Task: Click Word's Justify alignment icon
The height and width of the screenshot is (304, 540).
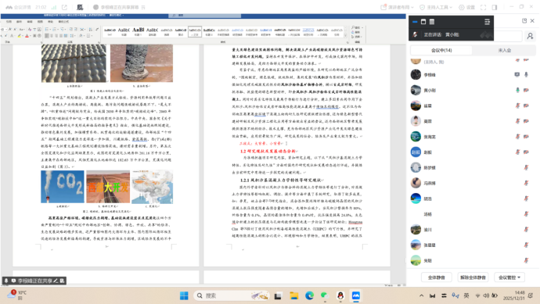Action: click(61, 35)
